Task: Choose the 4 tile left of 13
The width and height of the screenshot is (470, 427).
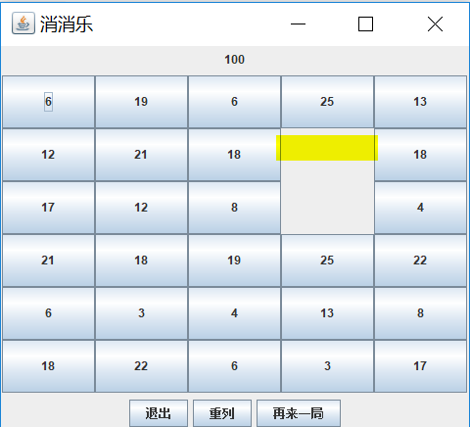Action: click(x=234, y=313)
